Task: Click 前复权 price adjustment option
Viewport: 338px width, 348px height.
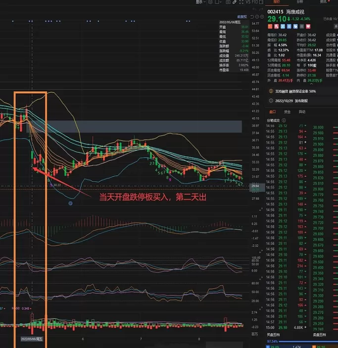Action: pos(242,17)
